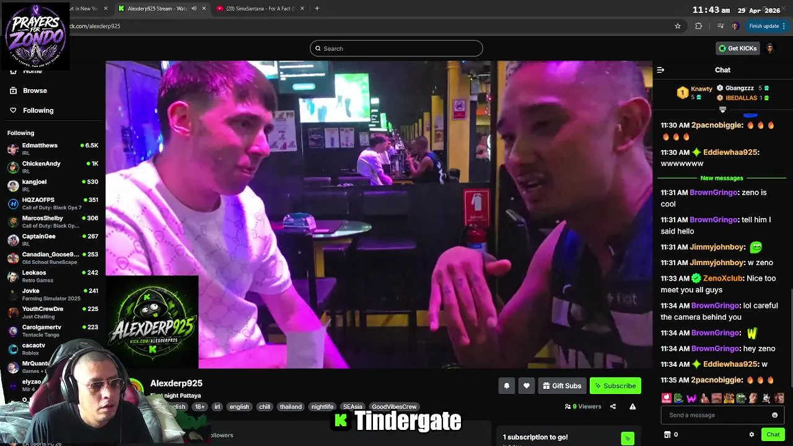Click IBEDALLAS in the gift leaderboard
Viewport: 793px width, 446px height.
point(741,98)
